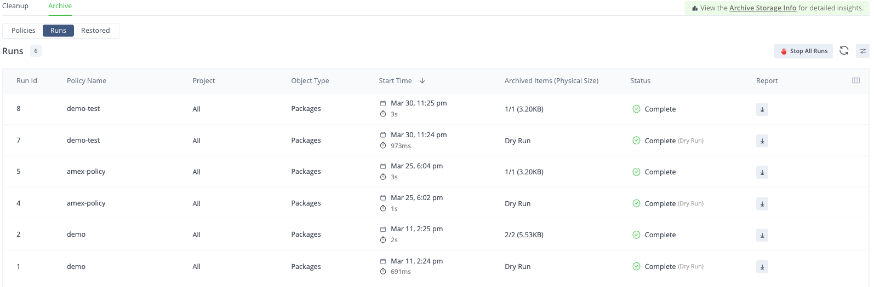Sort by Start Time arrow
874x287 pixels.
pos(422,81)
